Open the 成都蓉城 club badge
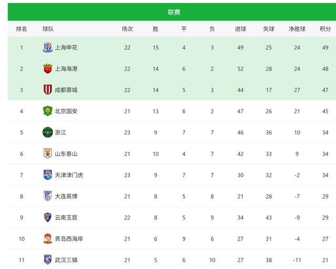 [x=48, y=90]
